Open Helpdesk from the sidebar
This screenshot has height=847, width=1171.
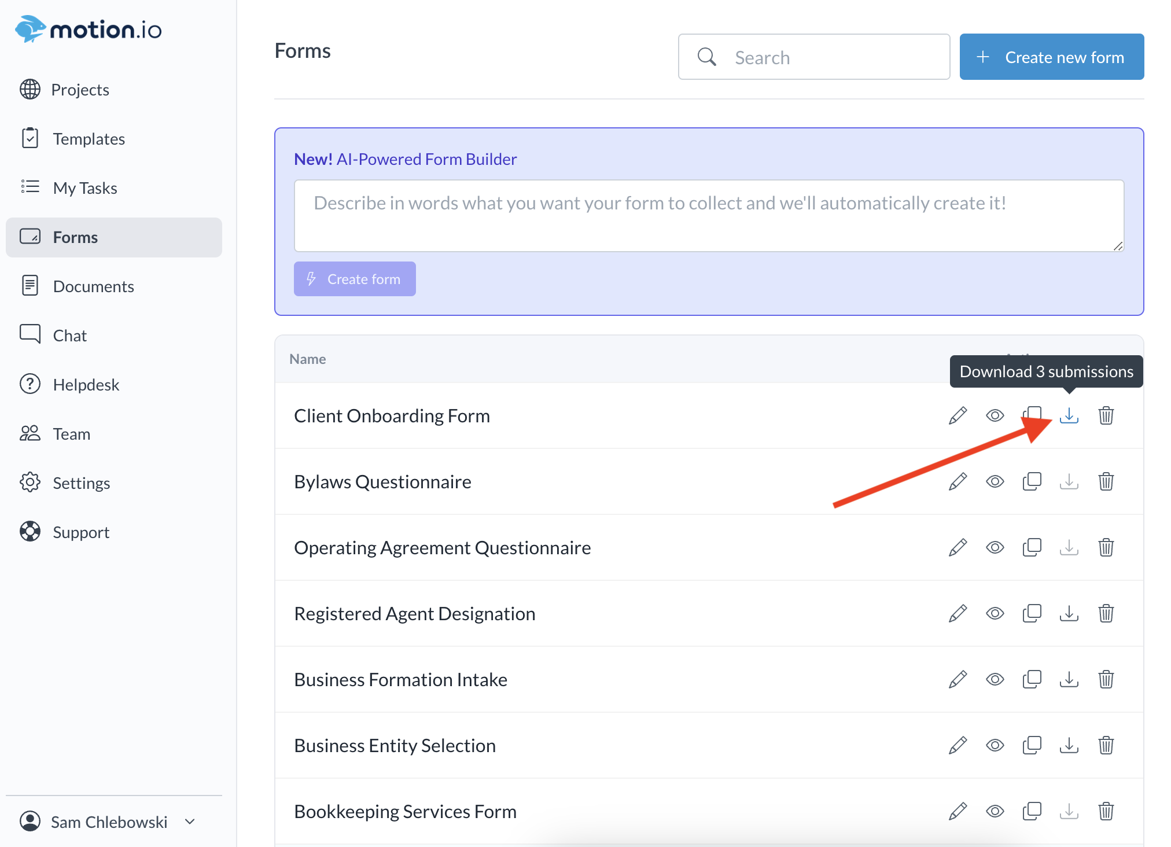click(86, 385)
